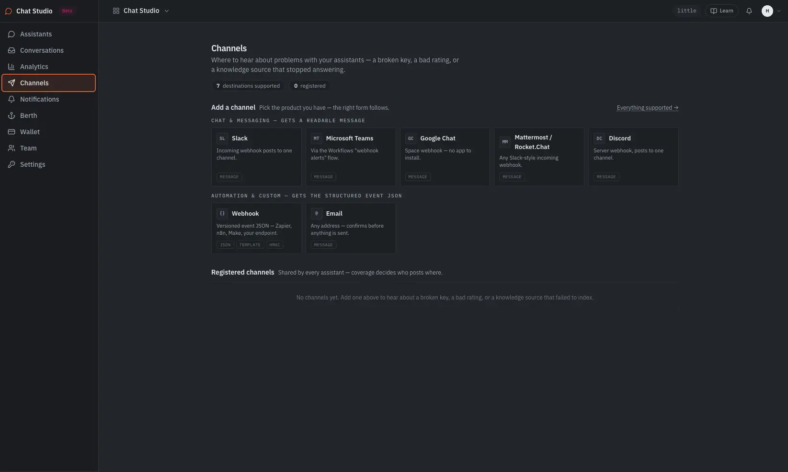Click the JSON tag on Webhook card
The width and height of the screenshot is (788, 472).
click(225, 245)
